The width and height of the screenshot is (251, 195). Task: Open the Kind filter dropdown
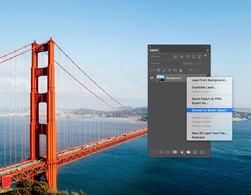(160, 57)
